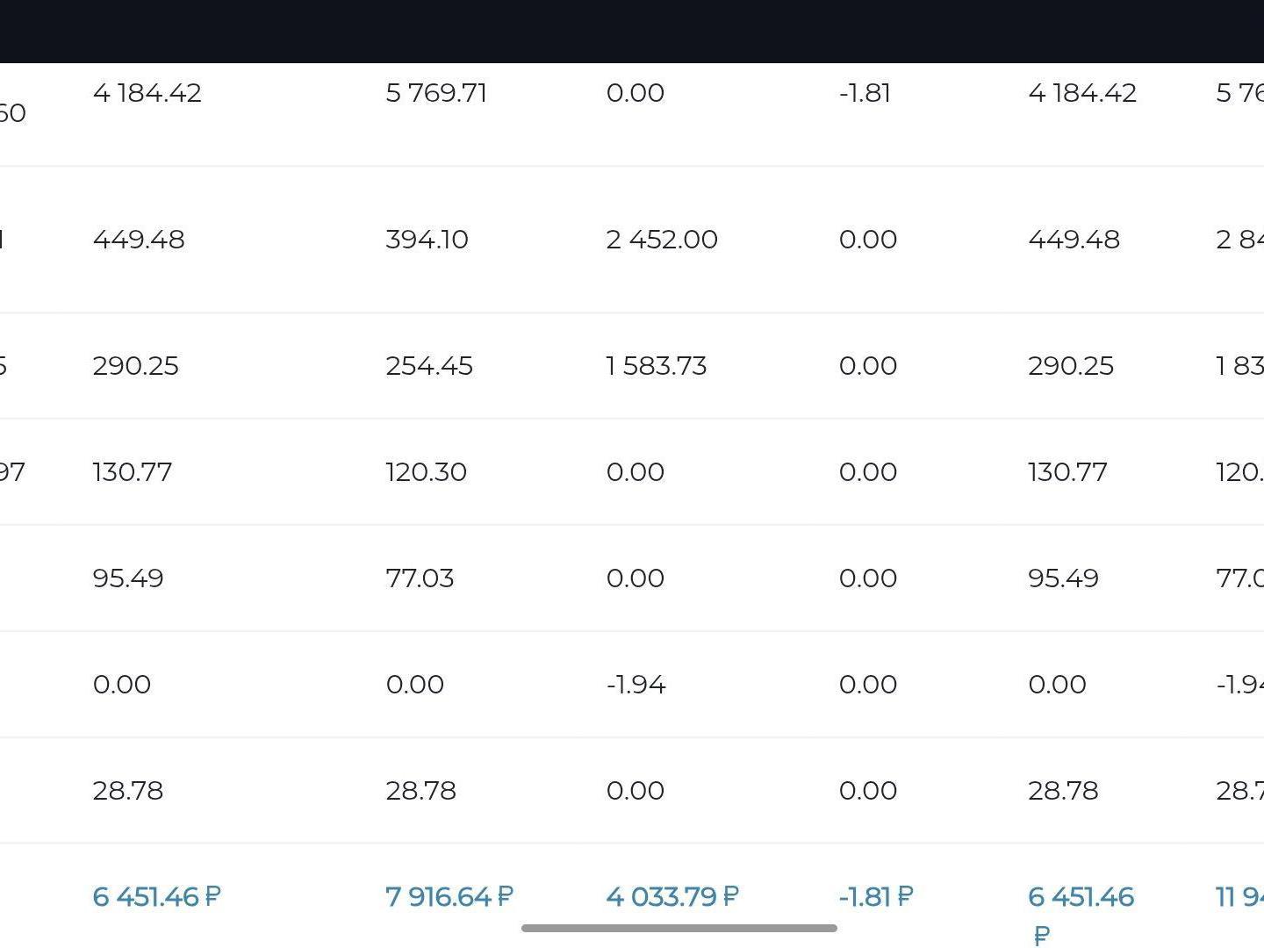This screenshot has height=948, width=1264.
Task: Select the 120.30 cell
Action: [x=426, y=472]
